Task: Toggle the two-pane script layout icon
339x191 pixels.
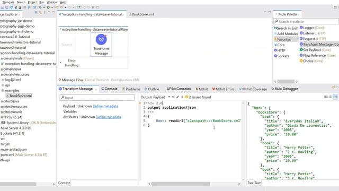Action: (331, 97)
